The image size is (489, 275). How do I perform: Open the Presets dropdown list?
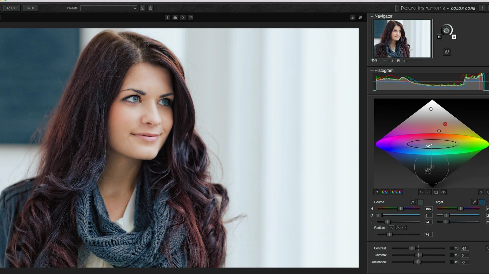point(135,8)
